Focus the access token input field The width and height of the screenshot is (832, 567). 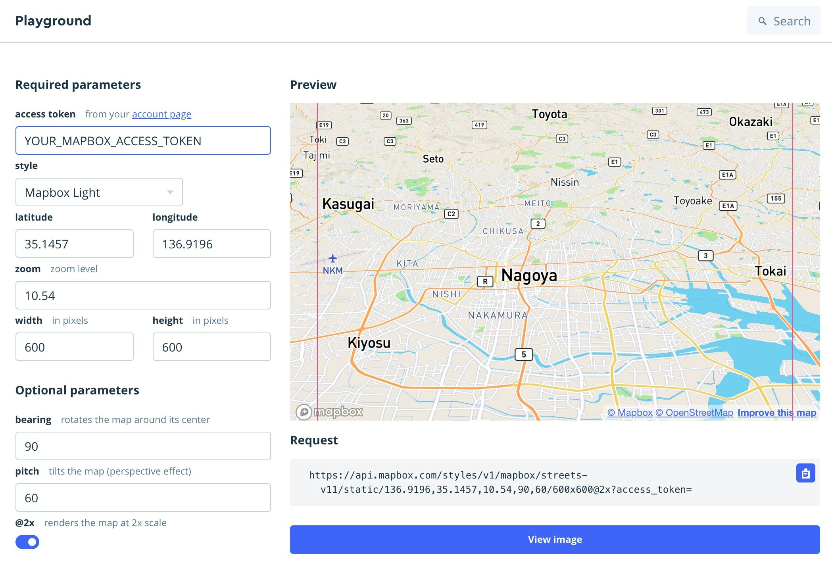pyautogui.click(x=143, y=140)
